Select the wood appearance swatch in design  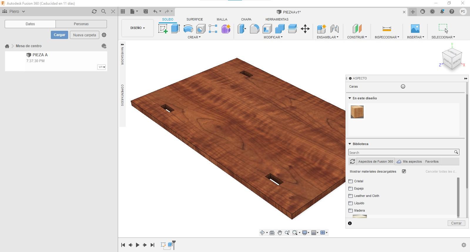click(x=357, y=112)
